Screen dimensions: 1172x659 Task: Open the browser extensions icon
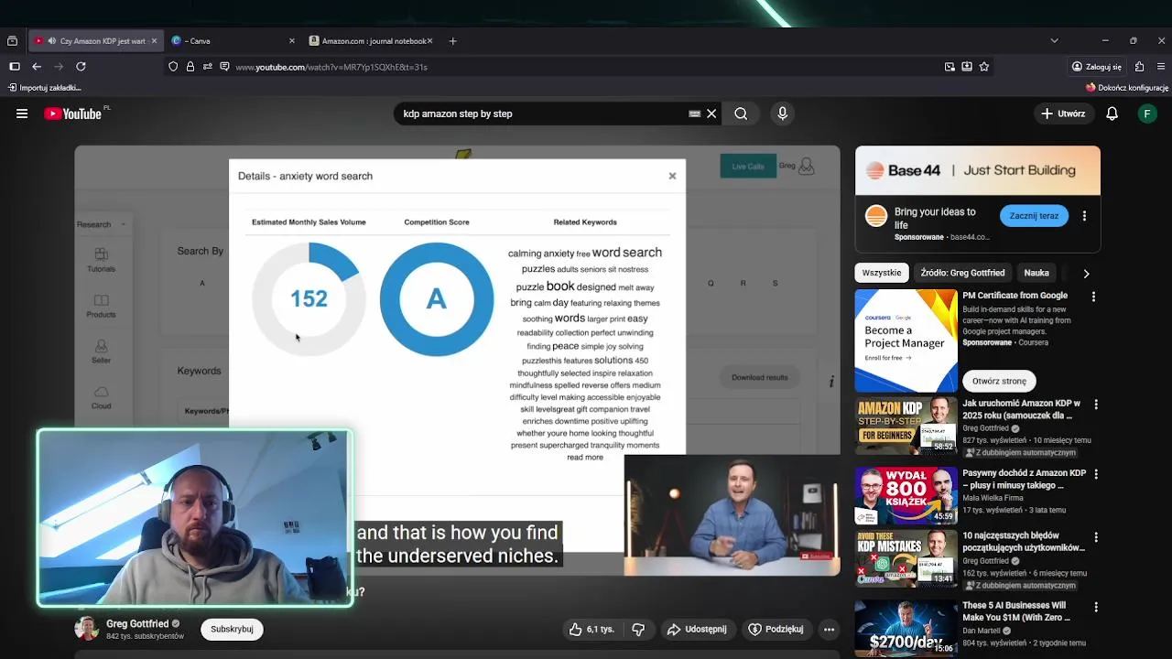coord(1139,67)
